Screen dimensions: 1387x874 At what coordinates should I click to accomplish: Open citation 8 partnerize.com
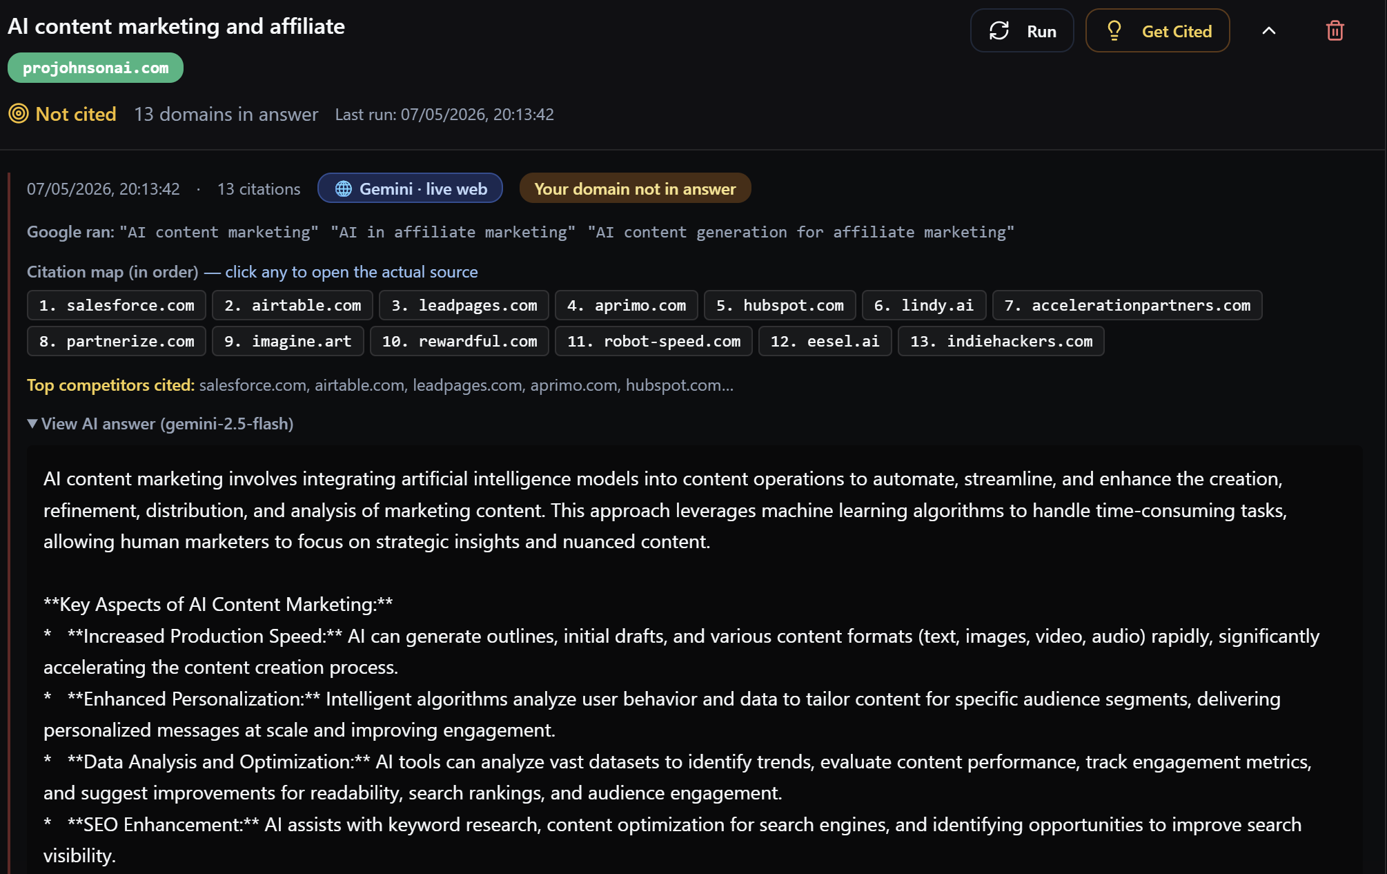point(117,341)
